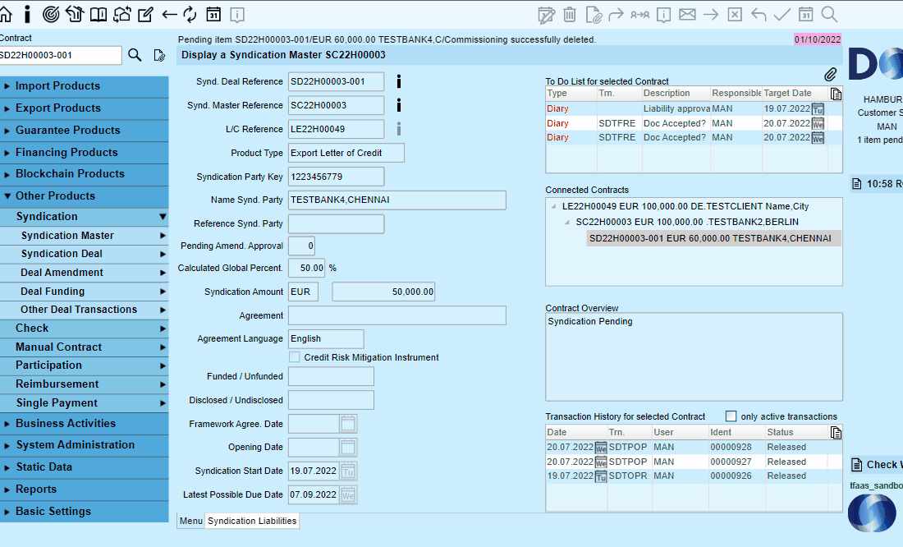Click the magnifier icon in the top-right toolbar
Image resolution: width=903 pixels, height=547 pixels.
coord(829,15)
